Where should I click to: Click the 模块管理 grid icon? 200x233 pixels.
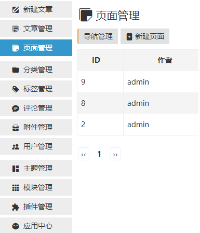pyautogui.click(x=16, y=187)
